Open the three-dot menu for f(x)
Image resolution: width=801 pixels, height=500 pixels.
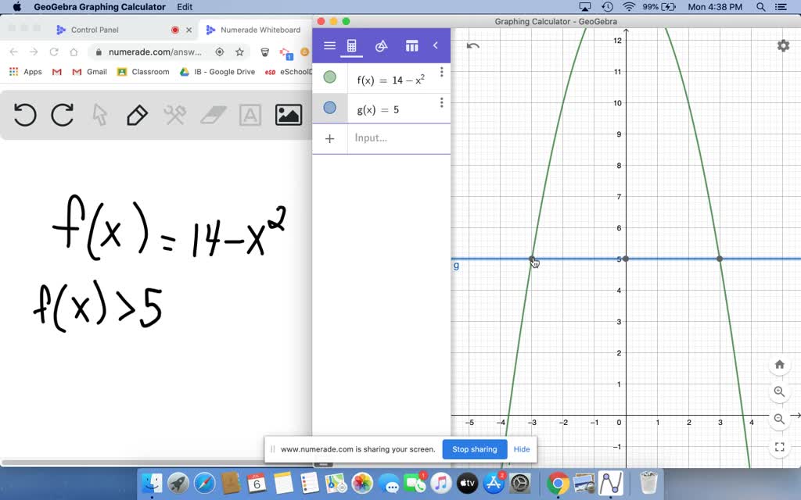pyautogui.click(x=442, y=72)
